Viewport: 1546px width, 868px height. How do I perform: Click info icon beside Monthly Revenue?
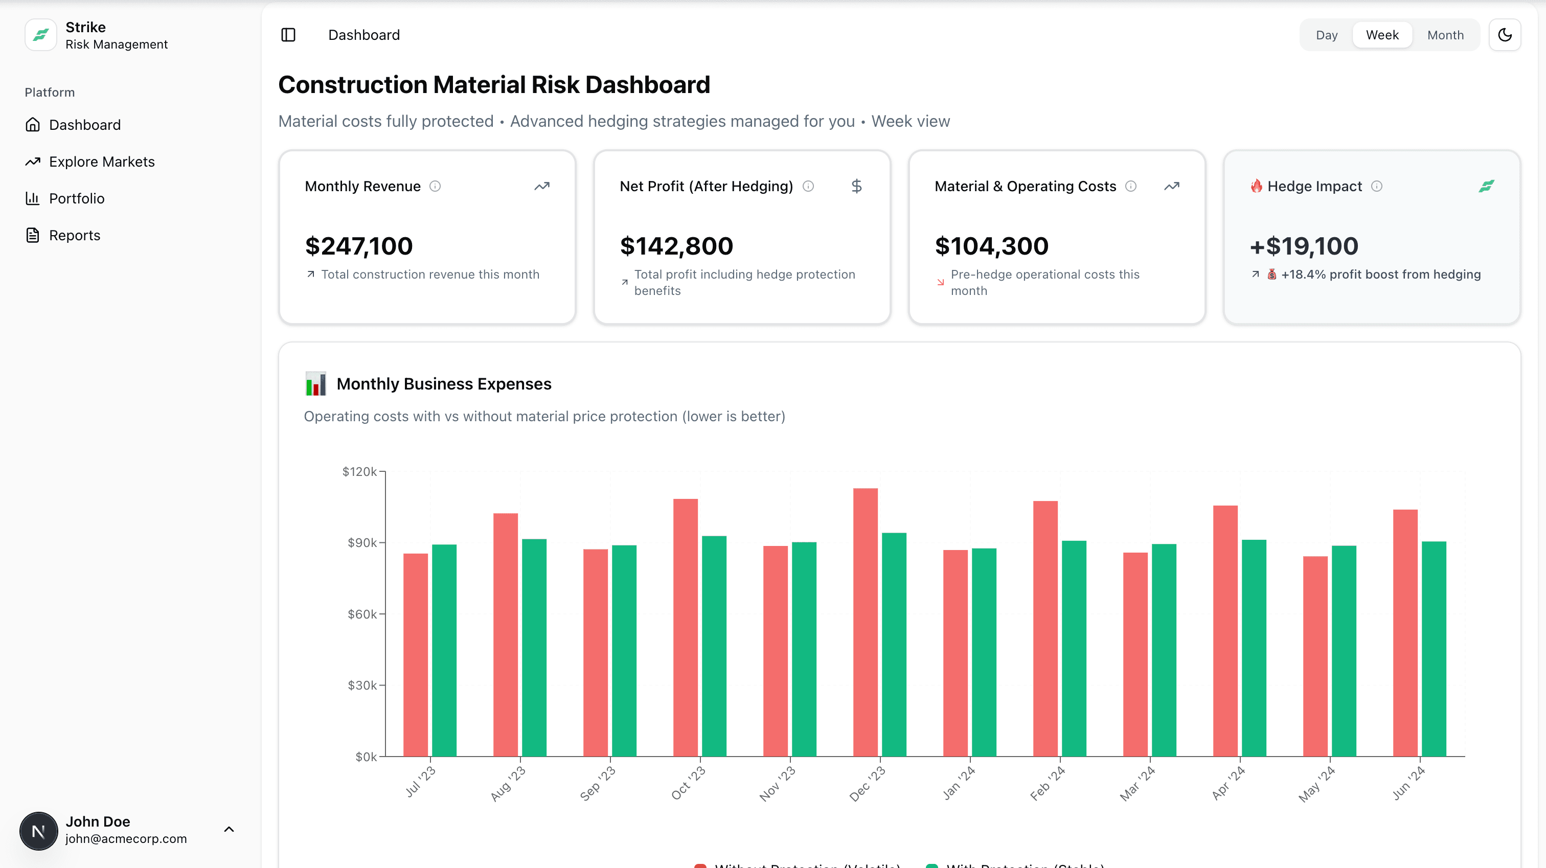click(x=435, y=186)
